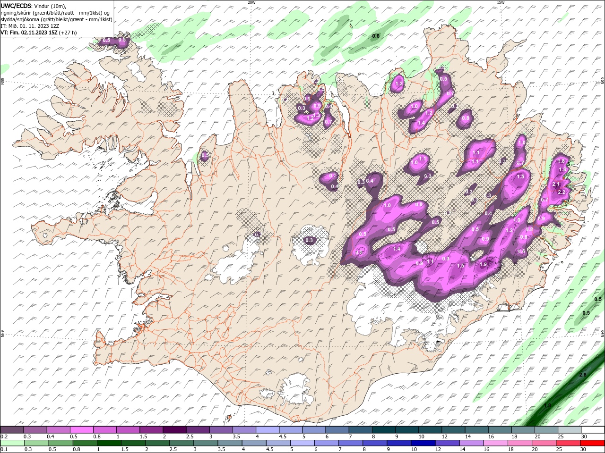Click the 2.2 value on the east coast
The width and height of the screenshot is (605, 453).
(x=562, y=192)
